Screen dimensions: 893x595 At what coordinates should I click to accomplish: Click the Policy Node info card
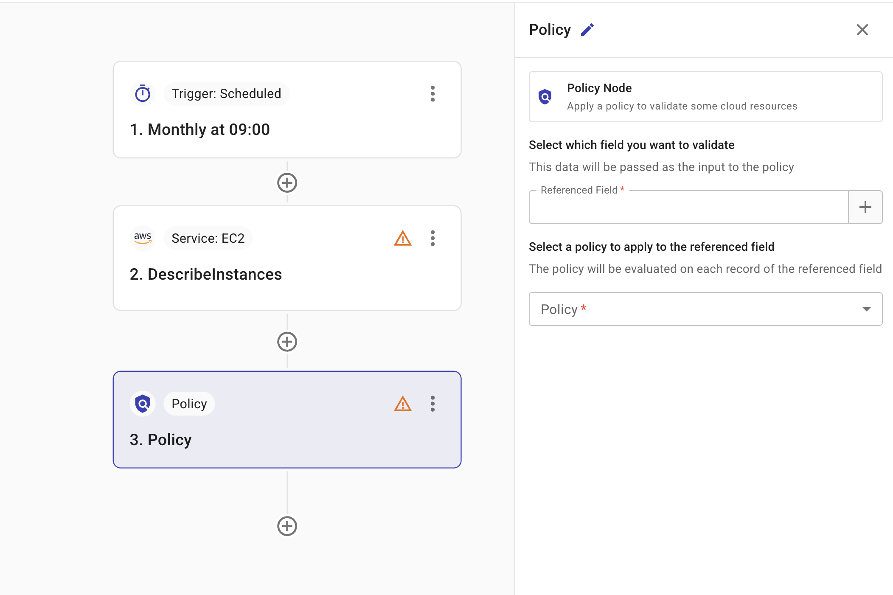705,97
